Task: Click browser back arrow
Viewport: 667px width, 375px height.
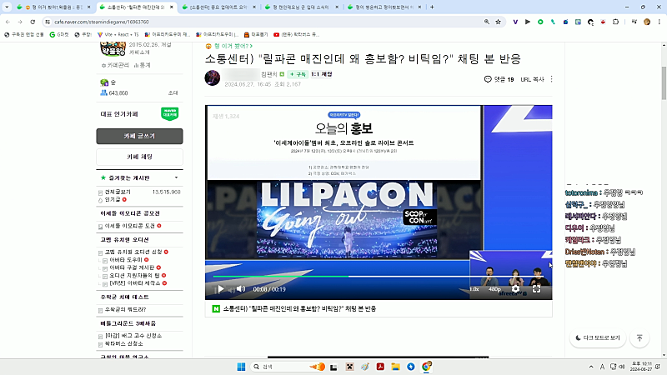Action: 8,22
